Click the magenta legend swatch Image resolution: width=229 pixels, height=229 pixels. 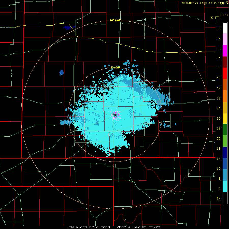tap(225, 51)
